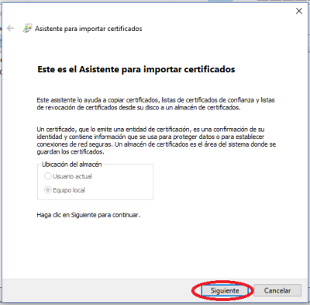This screenshot has height=305, width=310.
Task: Click the 'Equipo local' option label
Action: (69, 190)
